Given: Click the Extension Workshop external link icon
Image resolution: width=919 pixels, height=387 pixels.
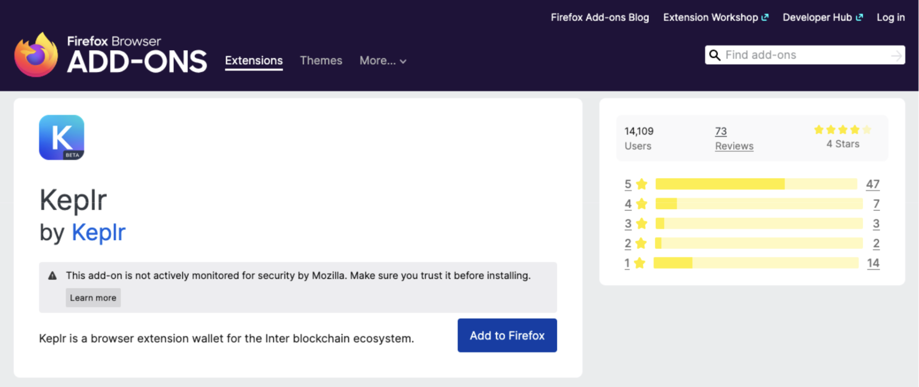Looking at the screenshot, I should click(x=765, y=18).
